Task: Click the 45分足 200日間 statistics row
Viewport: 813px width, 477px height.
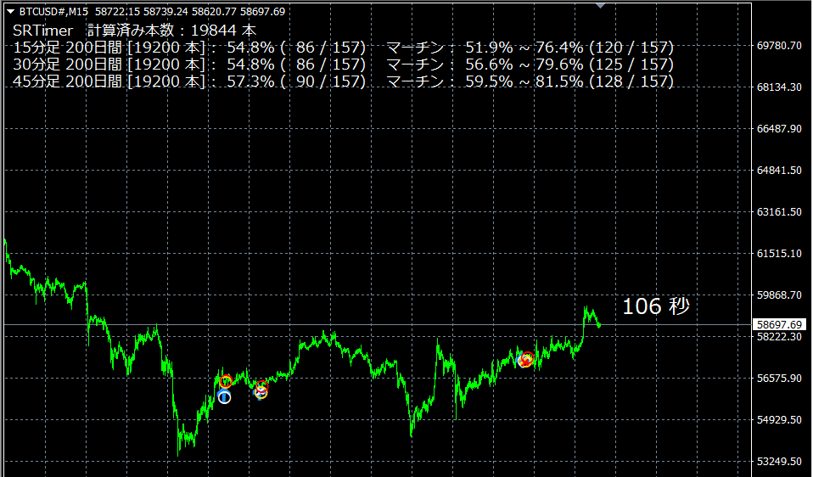Action: tap(343, 81)
